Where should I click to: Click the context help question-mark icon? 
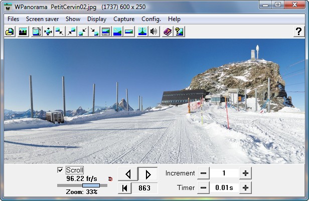(x=179, y=32)
